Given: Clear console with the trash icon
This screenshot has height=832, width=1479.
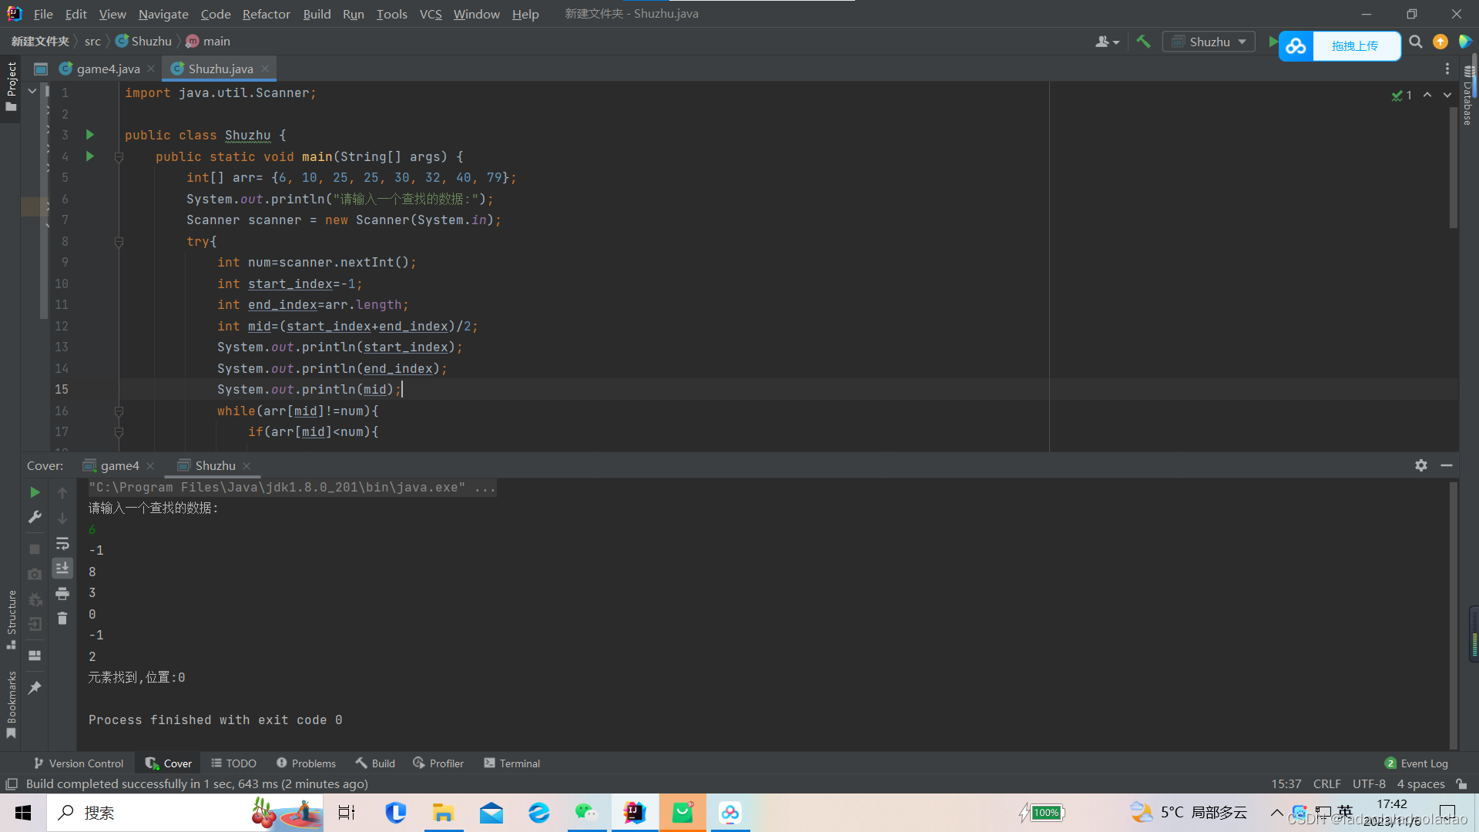Looking at the screenshot, I should click(62, 619).
